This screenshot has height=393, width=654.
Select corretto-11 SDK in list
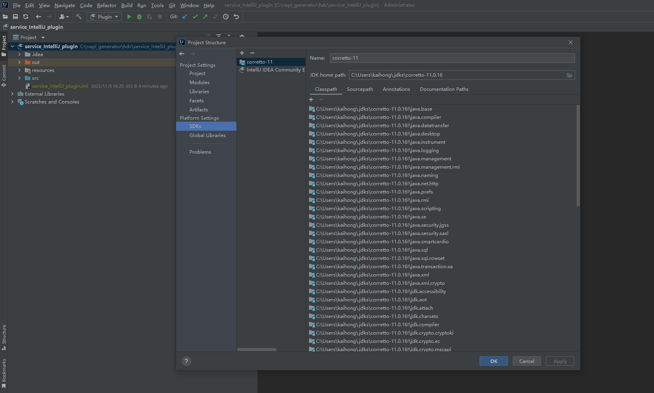pyautogui.click(x=271, y=62)
